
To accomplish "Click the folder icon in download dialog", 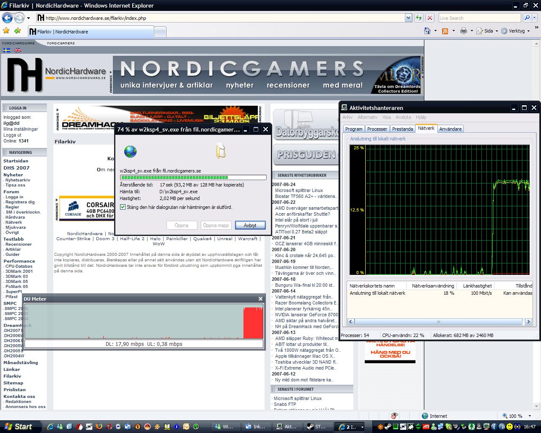I will [221, 151].
